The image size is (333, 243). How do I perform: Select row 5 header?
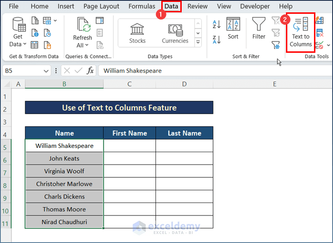point(6,147)
